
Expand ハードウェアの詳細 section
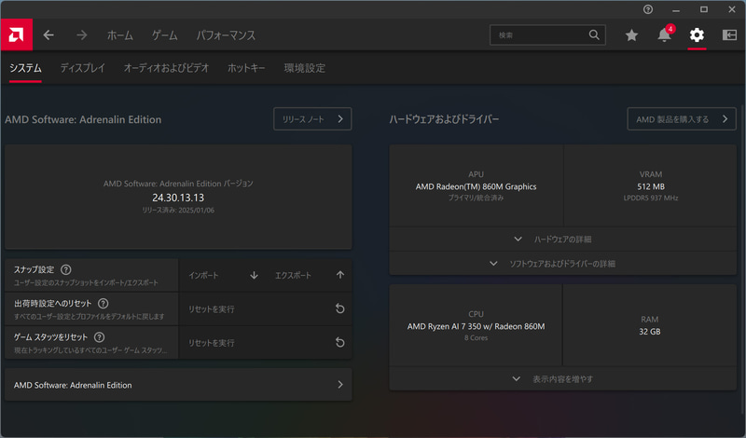click(563, 240)
